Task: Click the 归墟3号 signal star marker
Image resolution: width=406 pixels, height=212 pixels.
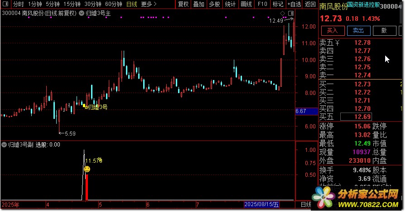Action: [87, 107]
